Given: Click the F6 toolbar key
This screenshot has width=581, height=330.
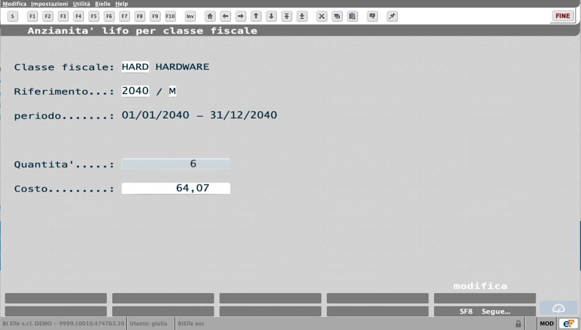Looking at the screenshot, I should [109, 16].
